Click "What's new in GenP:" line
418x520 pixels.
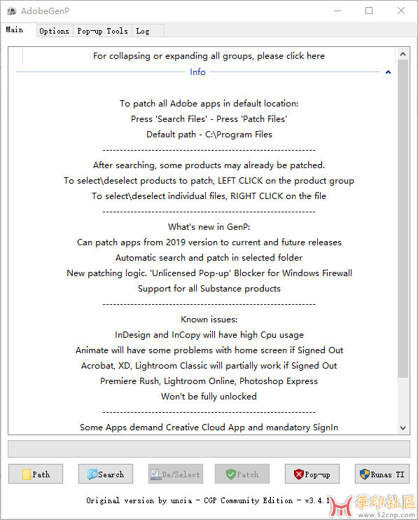click(209, 227)
